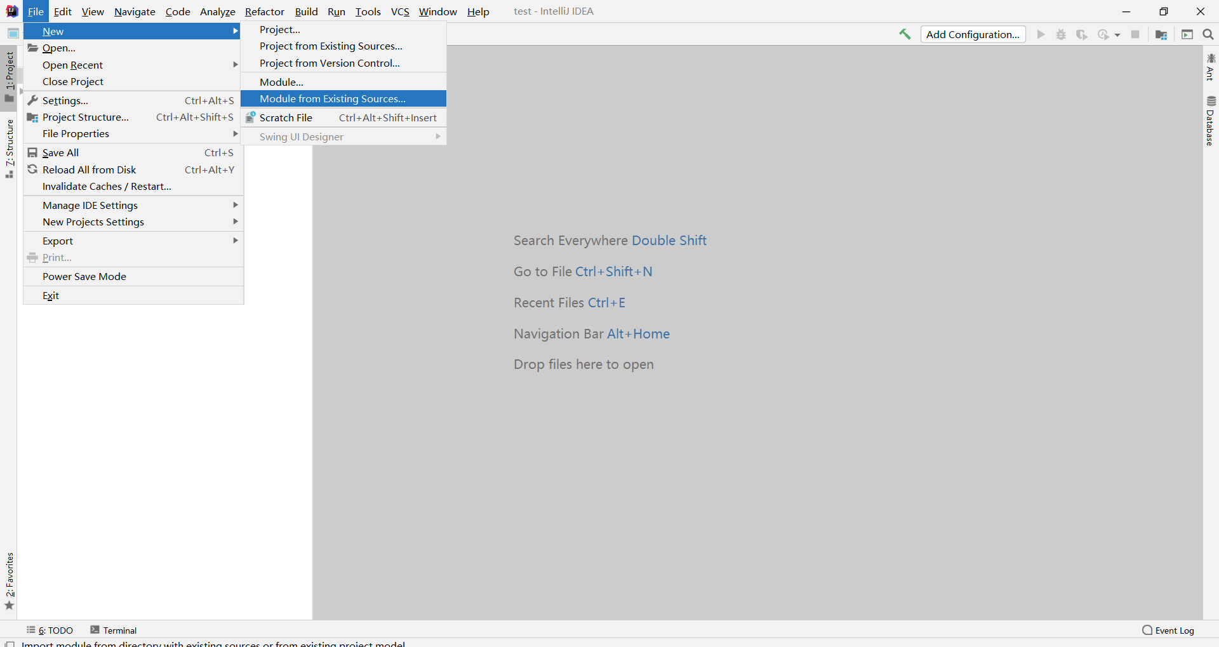Choose Close Project
This screenshot has width=1219, height=647.
(x=133, y=81)
